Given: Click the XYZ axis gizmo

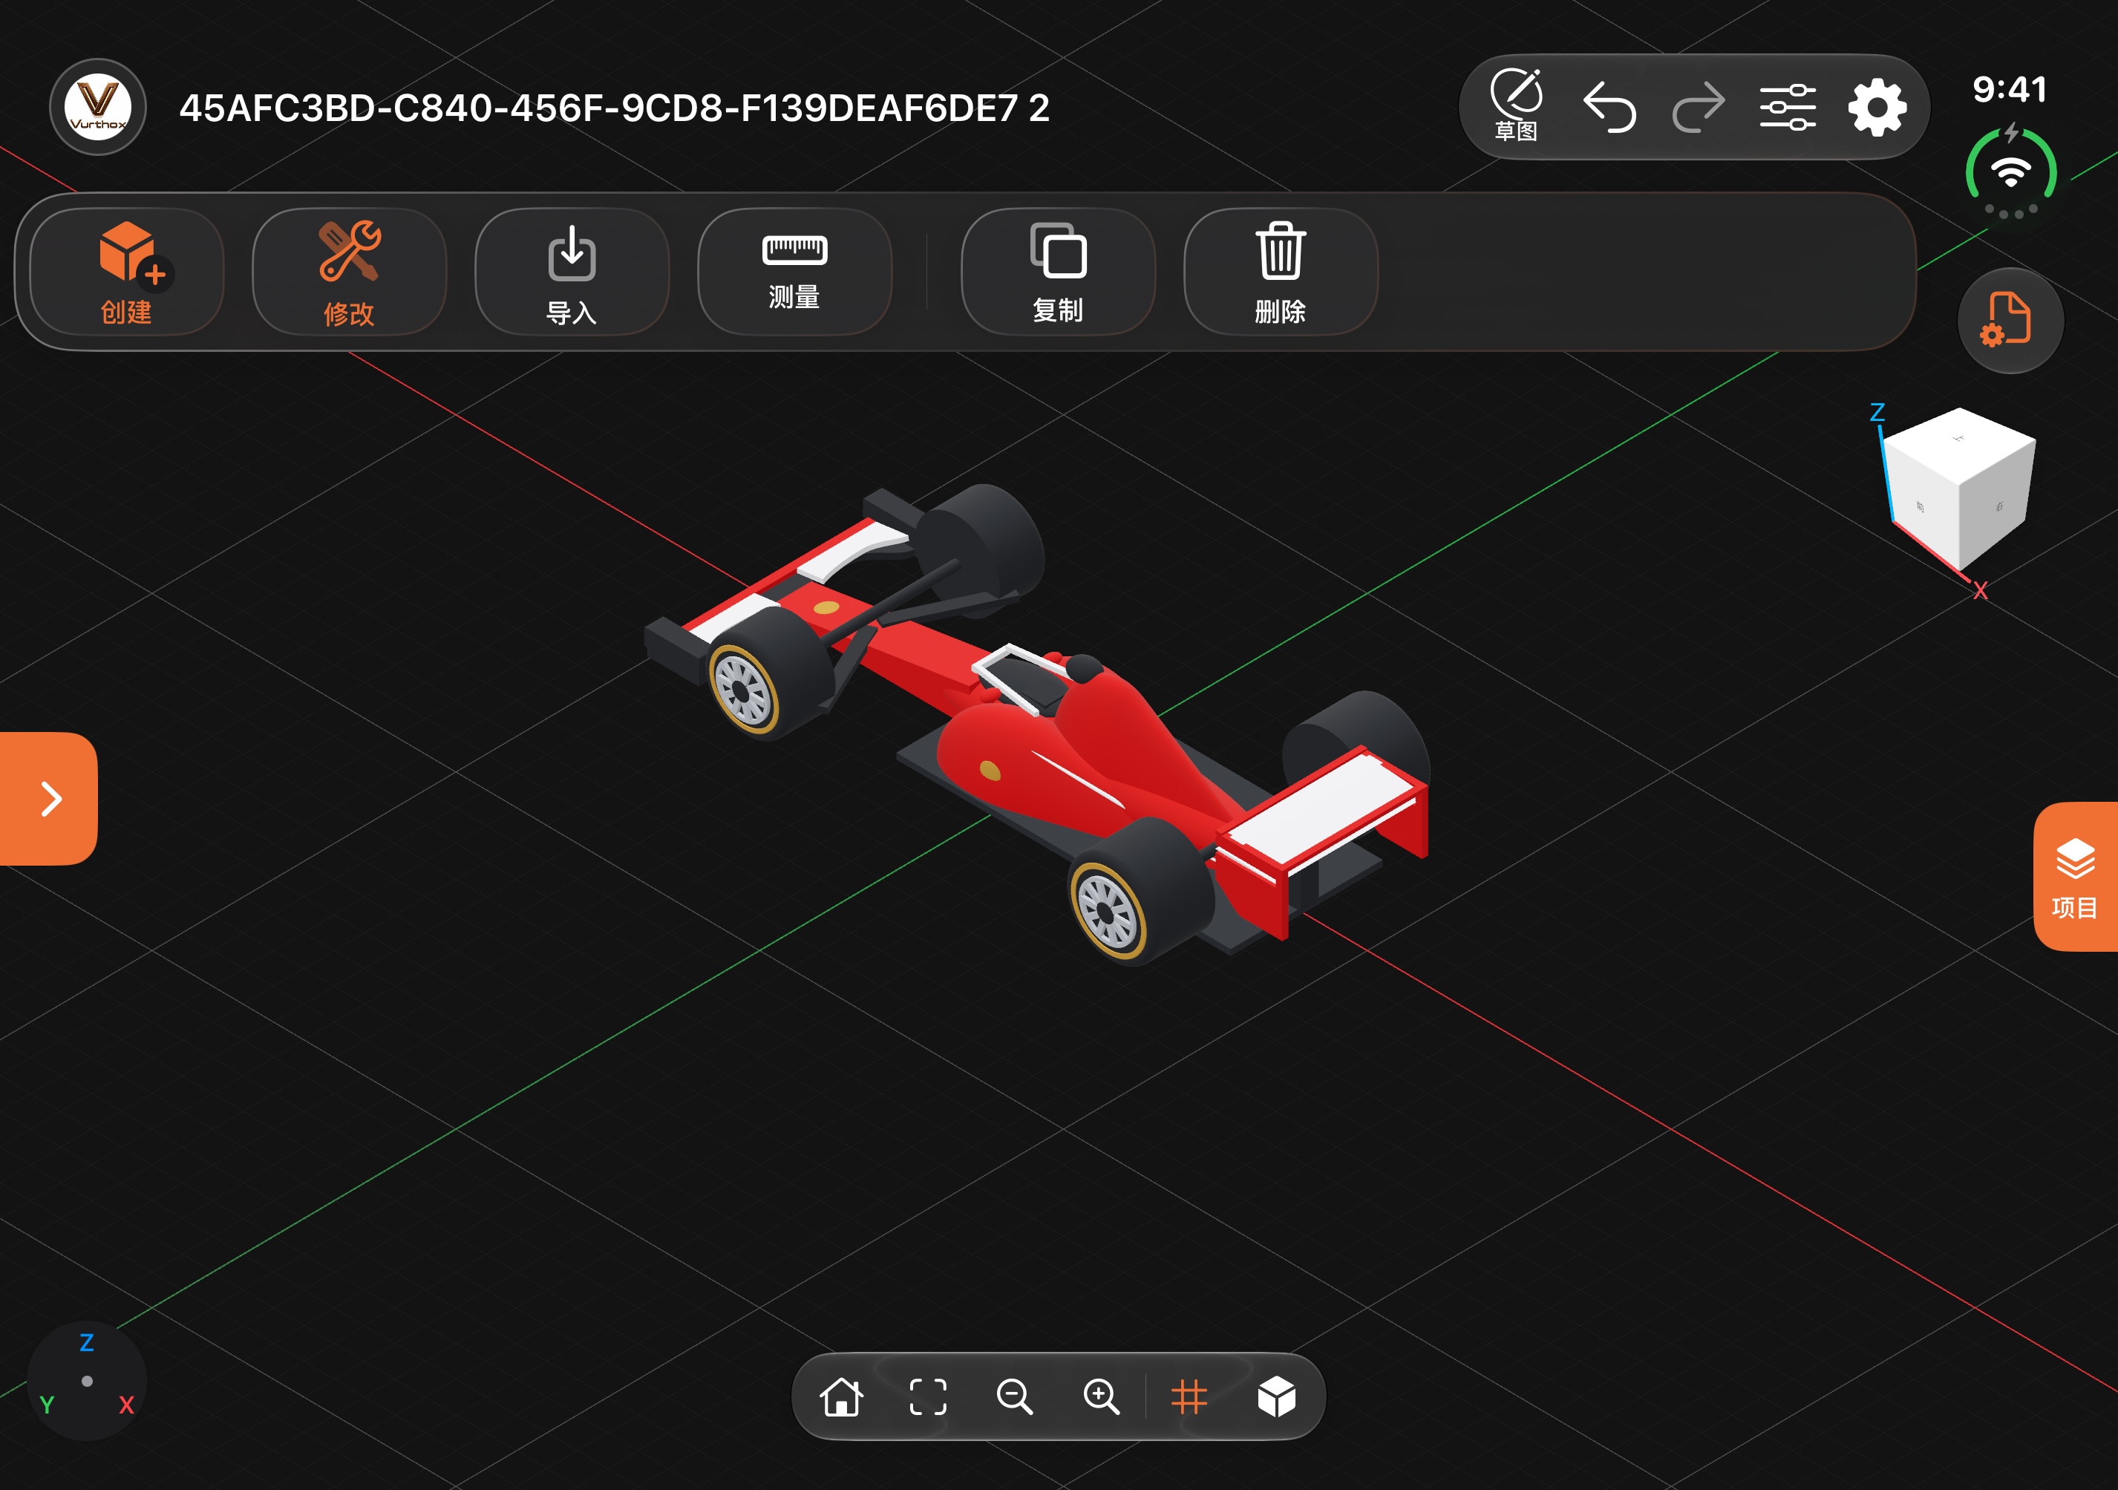Looking at the screenshot, I should [87, 1380].
